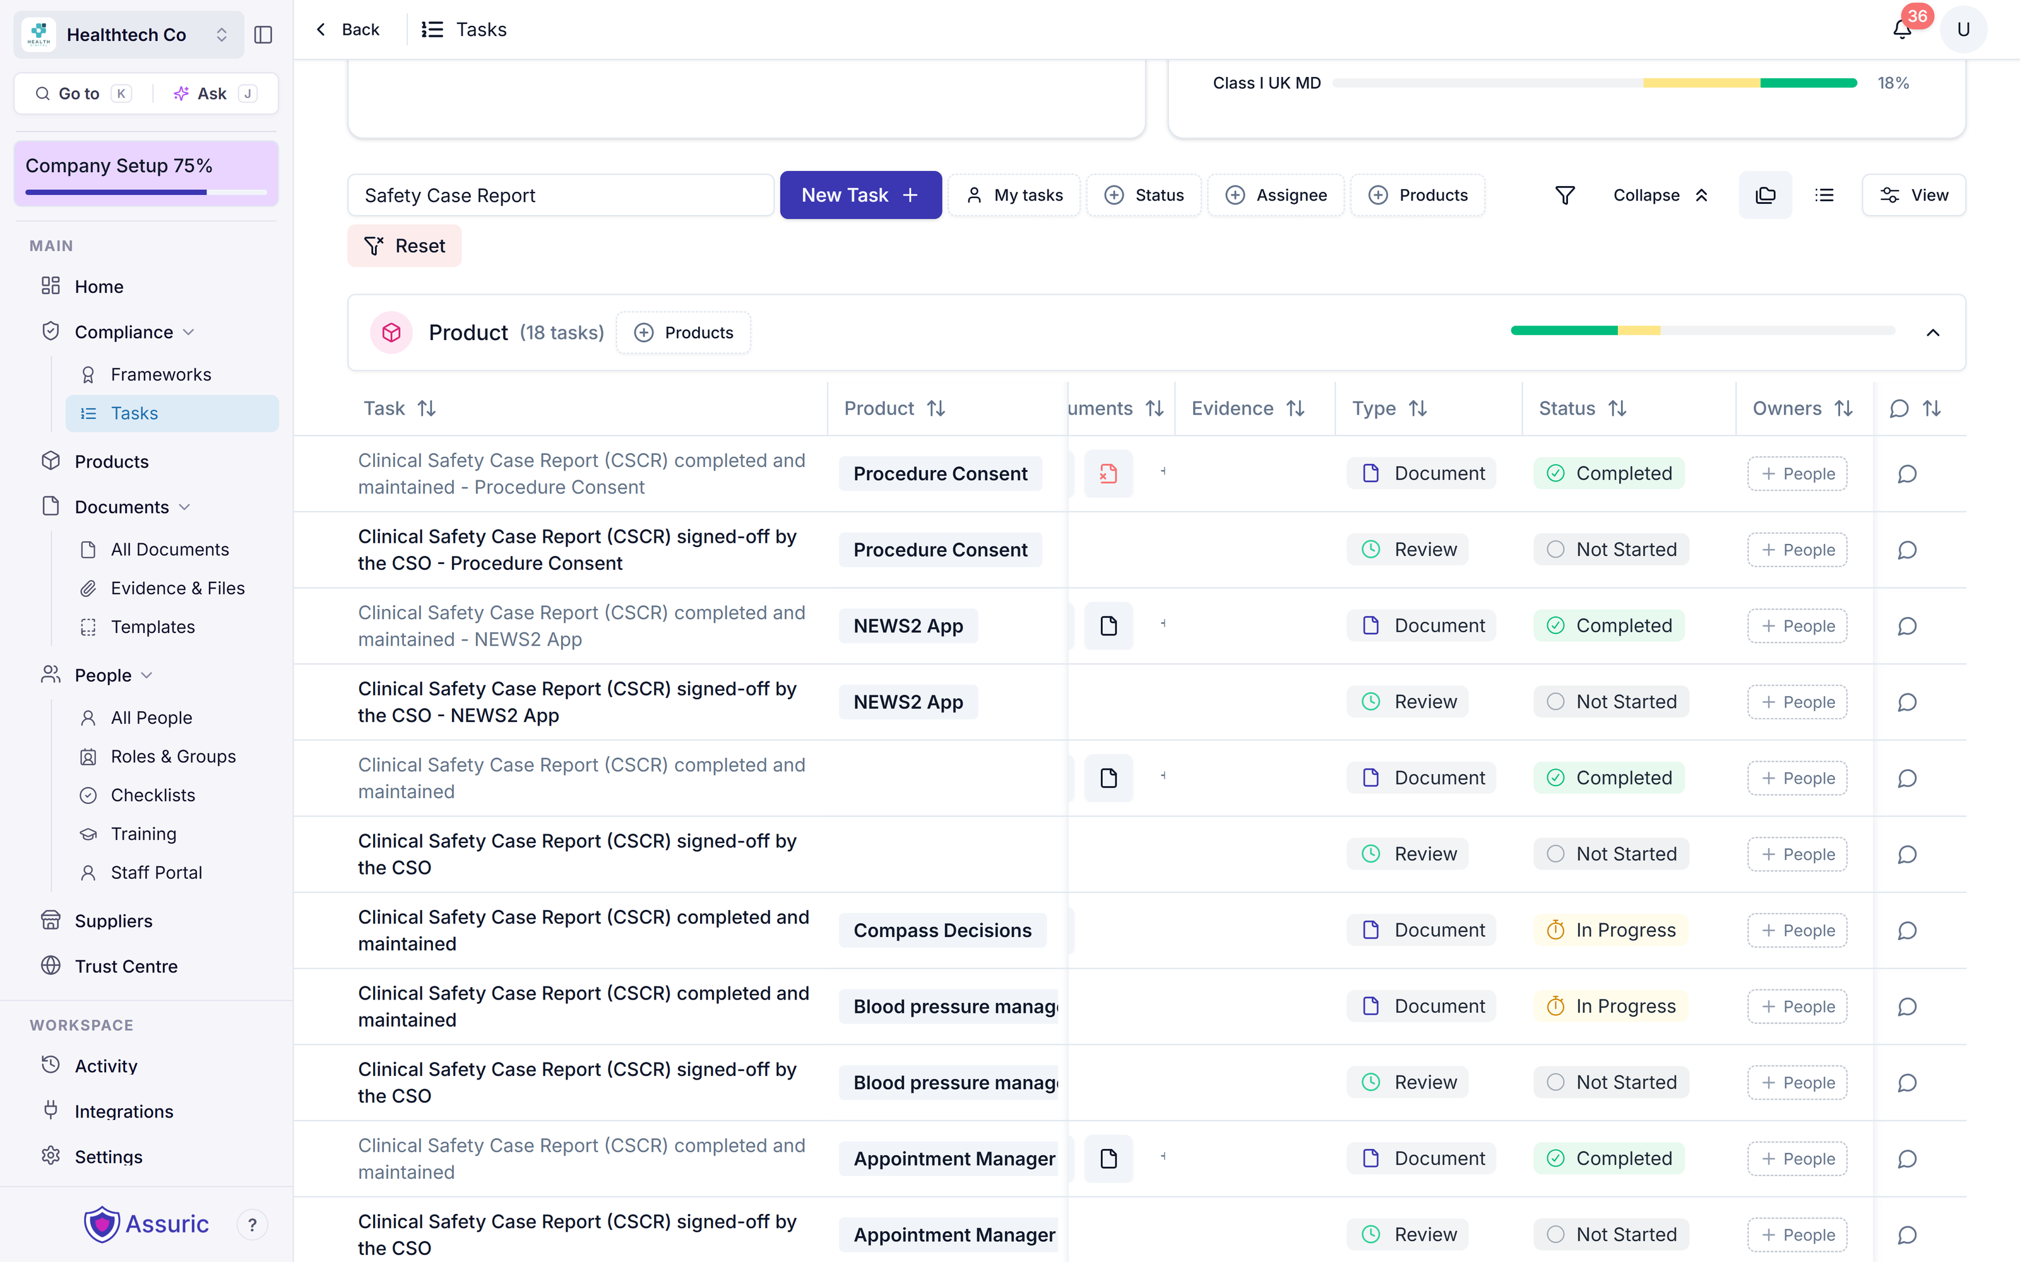Click Collapse all groups
Image resolution: width=2020 pixels, height=1262 pixels.
(x=1660, y=196)
